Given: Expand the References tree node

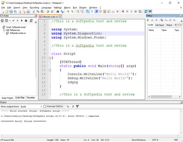Looking at the screenshot, I should [x=4, y=30].
